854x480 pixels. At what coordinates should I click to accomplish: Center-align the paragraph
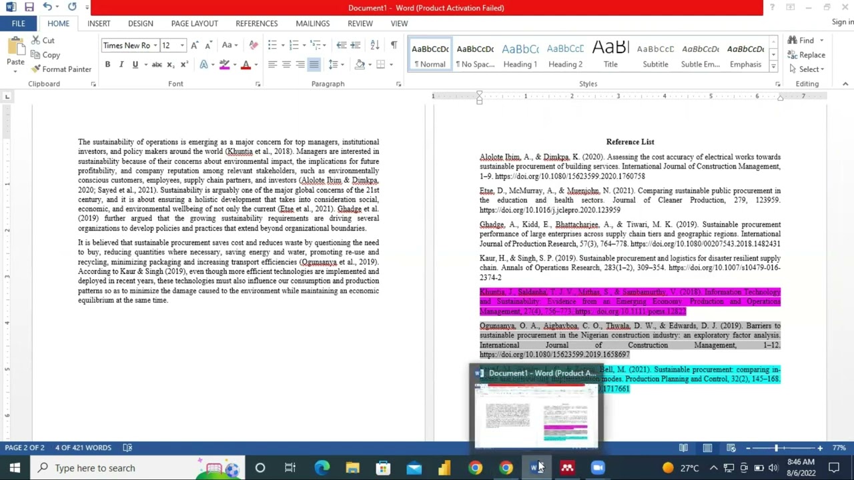pyautogui.click(x=286, y=65)
